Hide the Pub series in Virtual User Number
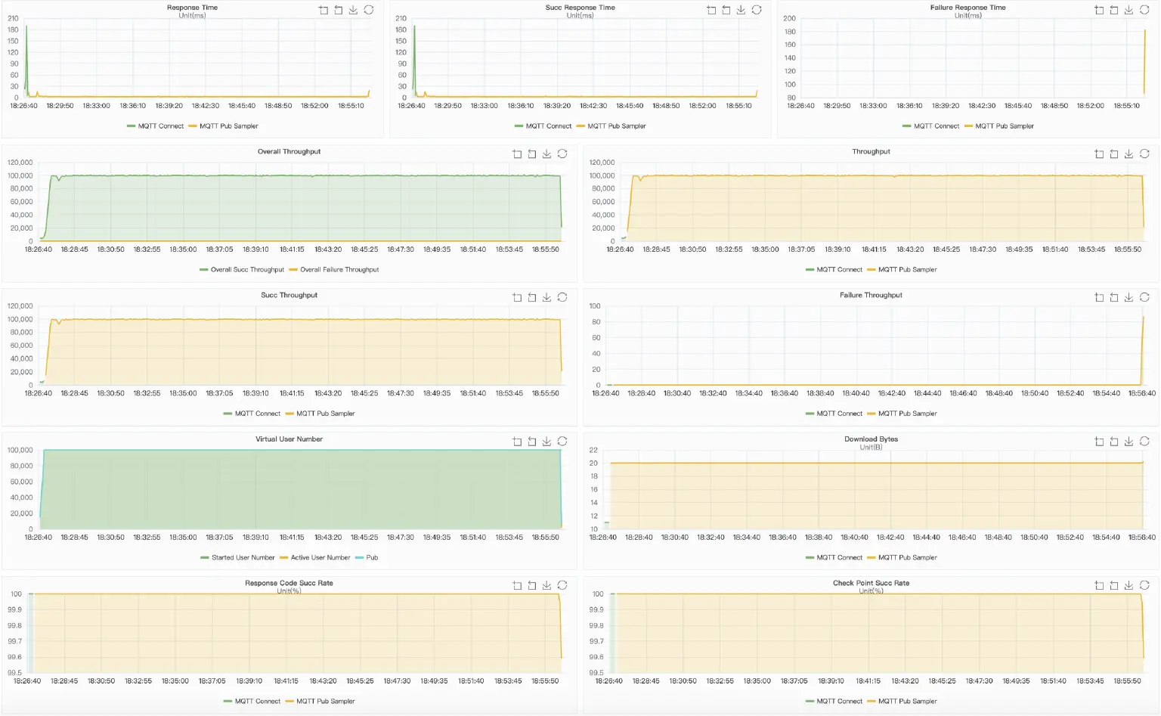 click(368, 557)
